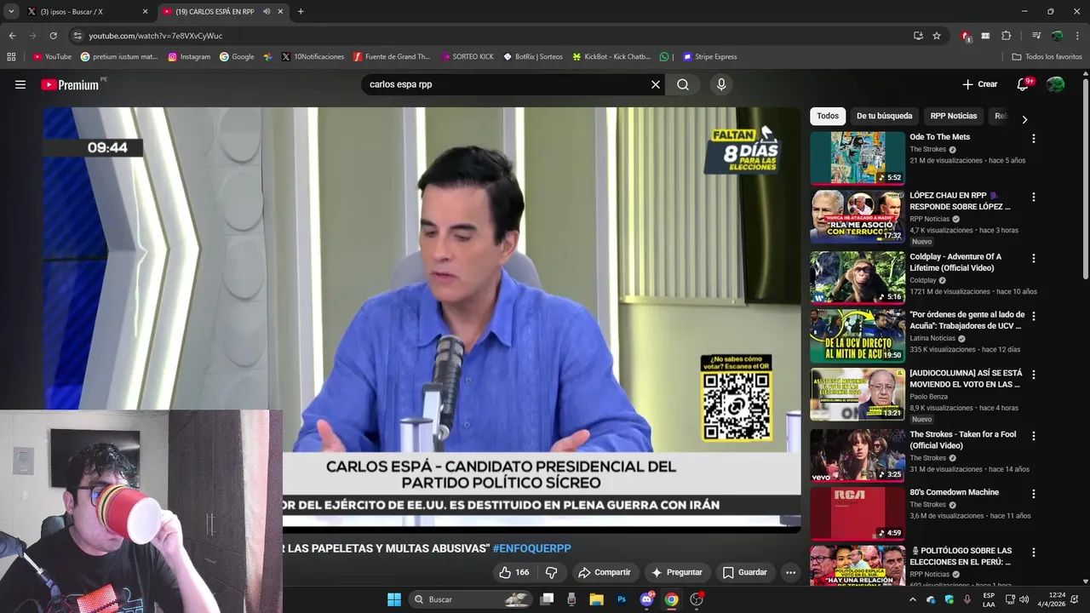Open Windows Start menu

394,599
